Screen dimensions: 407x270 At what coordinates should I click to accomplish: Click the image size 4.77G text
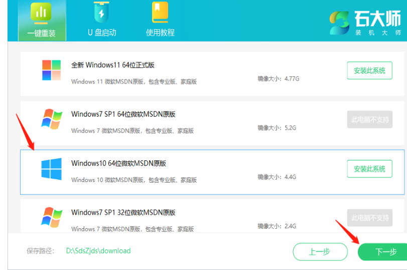278,78
